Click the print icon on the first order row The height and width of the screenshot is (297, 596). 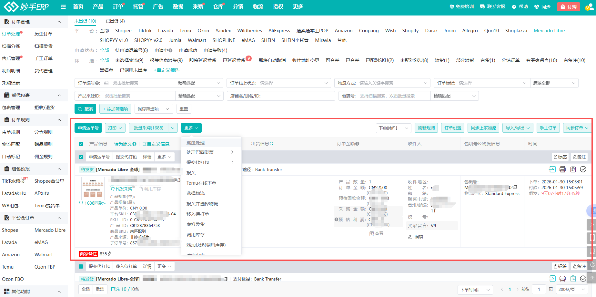(x=562, y=169)
